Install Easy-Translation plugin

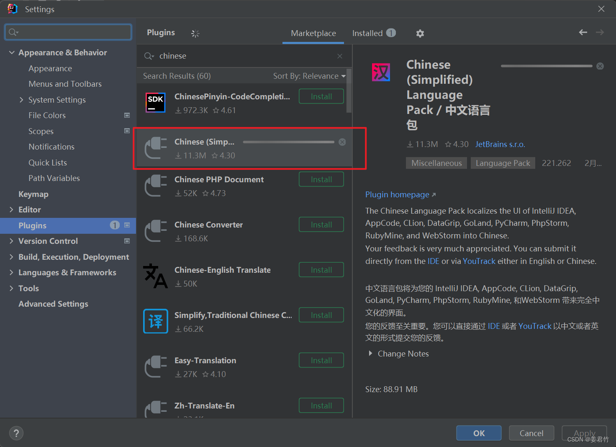point(321,360)
